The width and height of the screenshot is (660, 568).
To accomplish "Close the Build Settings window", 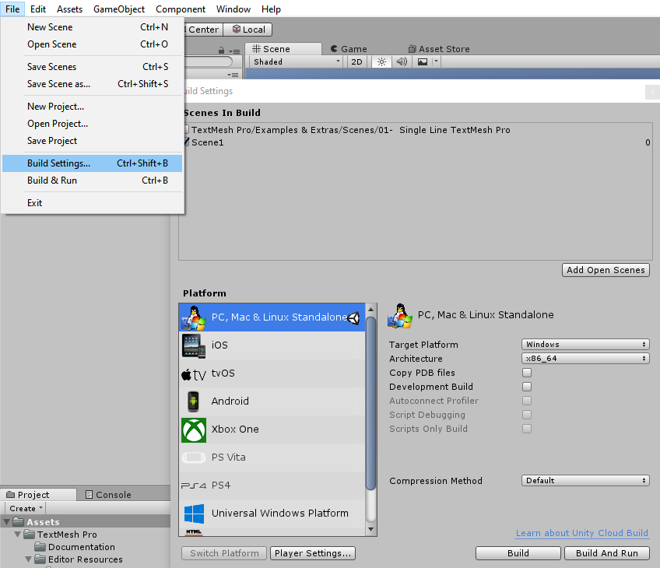I will [652, 91].
